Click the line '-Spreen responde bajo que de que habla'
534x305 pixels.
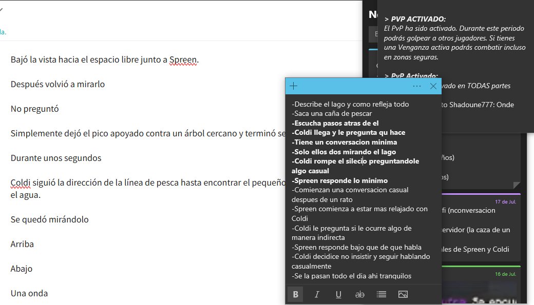356,247
